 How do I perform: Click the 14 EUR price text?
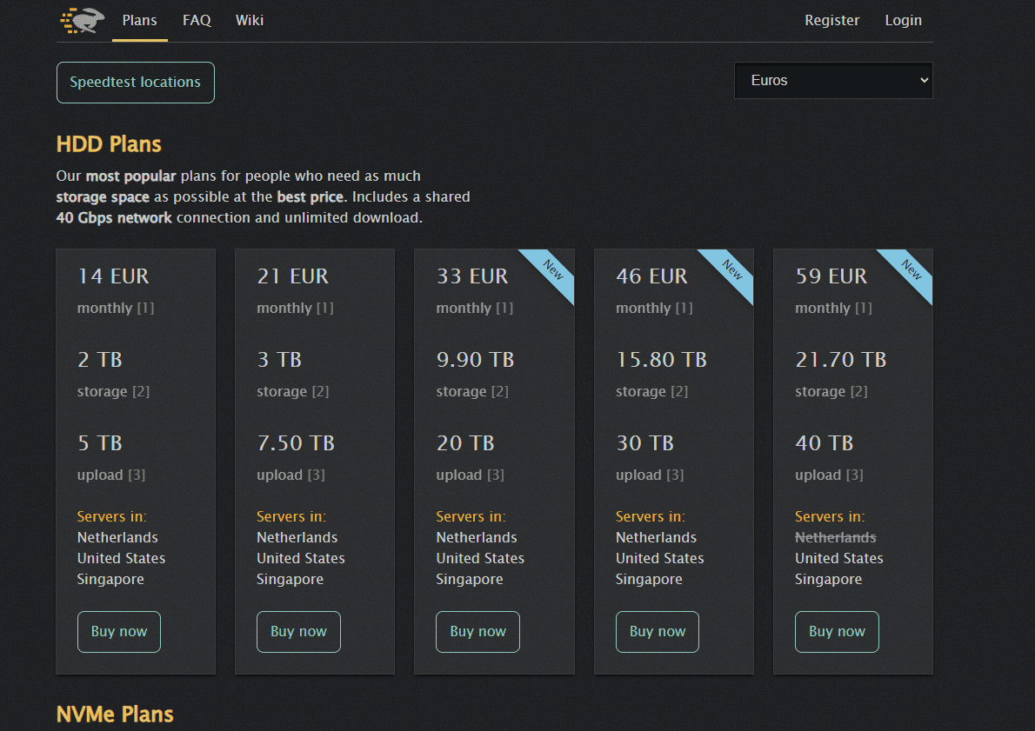point(114,276)
